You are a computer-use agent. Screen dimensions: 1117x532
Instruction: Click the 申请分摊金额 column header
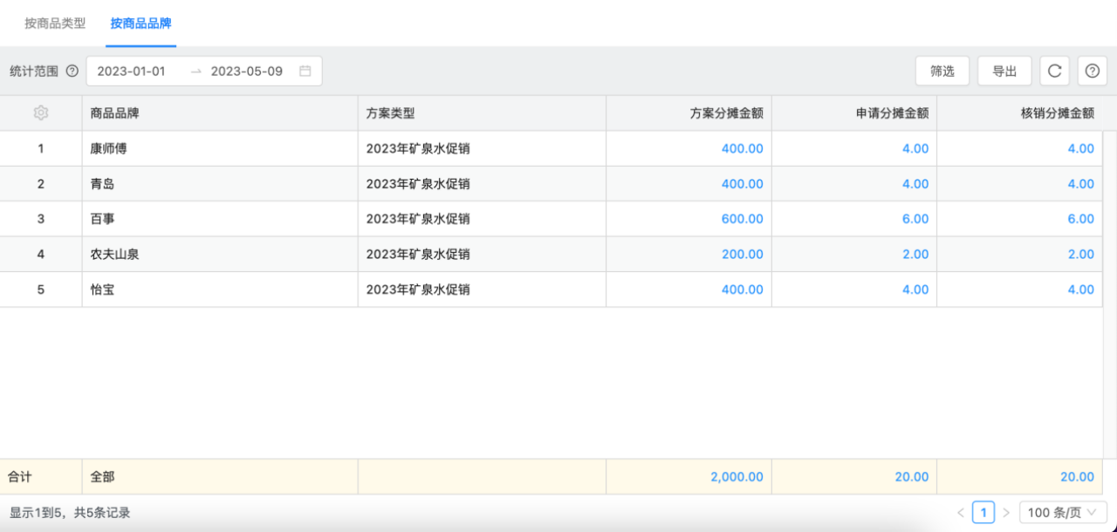click(854, 113)
